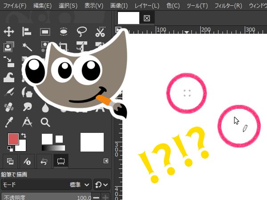
Task: Click the active image thumbnail in toolbox
Action: coord(92,142)
